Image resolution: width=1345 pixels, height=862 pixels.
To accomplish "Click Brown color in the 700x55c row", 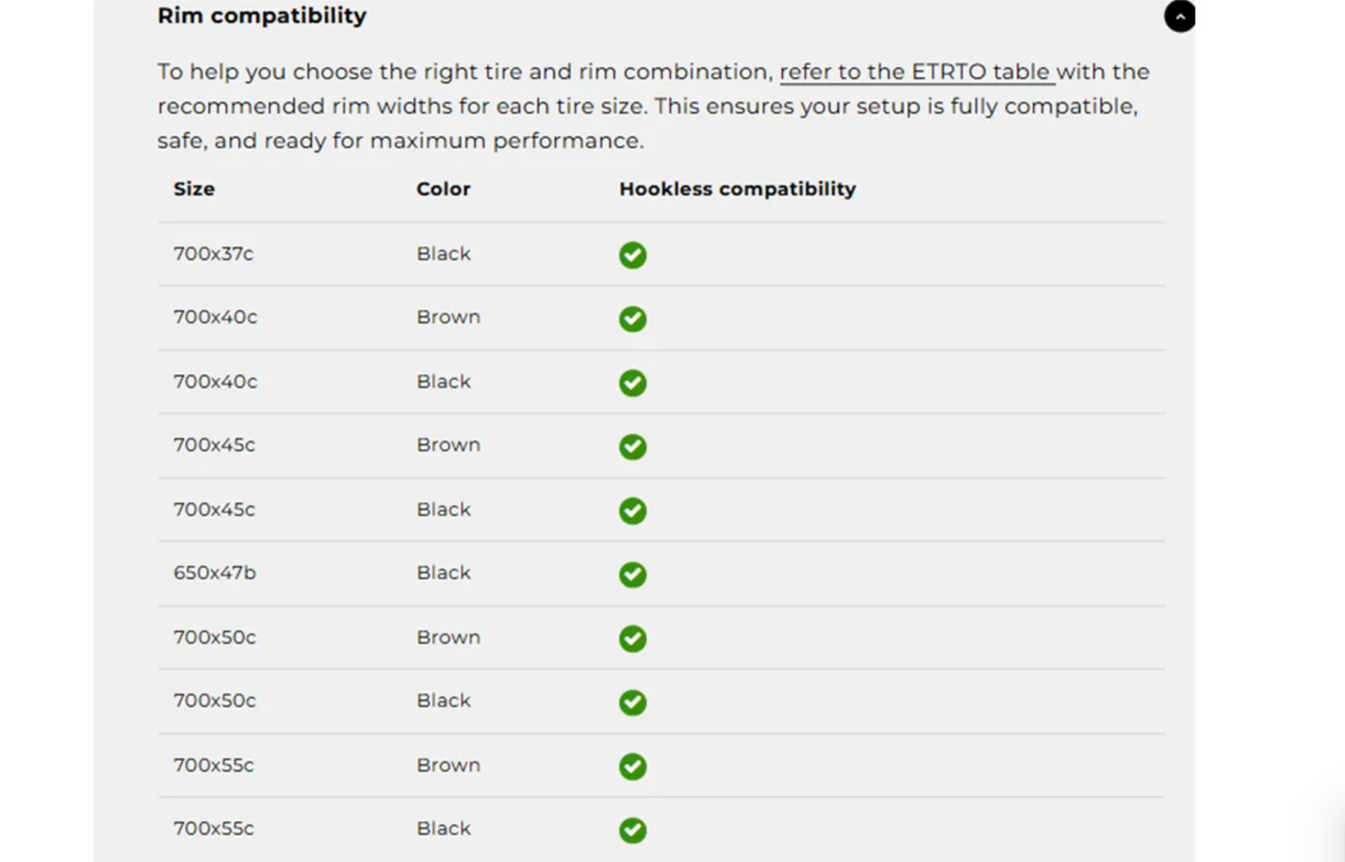I will (x=449, y=765).
